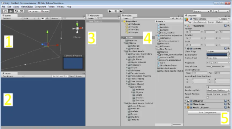232x129 pixels.
Task: Open Flare Layer help icon
Action: tap(225, 104)
